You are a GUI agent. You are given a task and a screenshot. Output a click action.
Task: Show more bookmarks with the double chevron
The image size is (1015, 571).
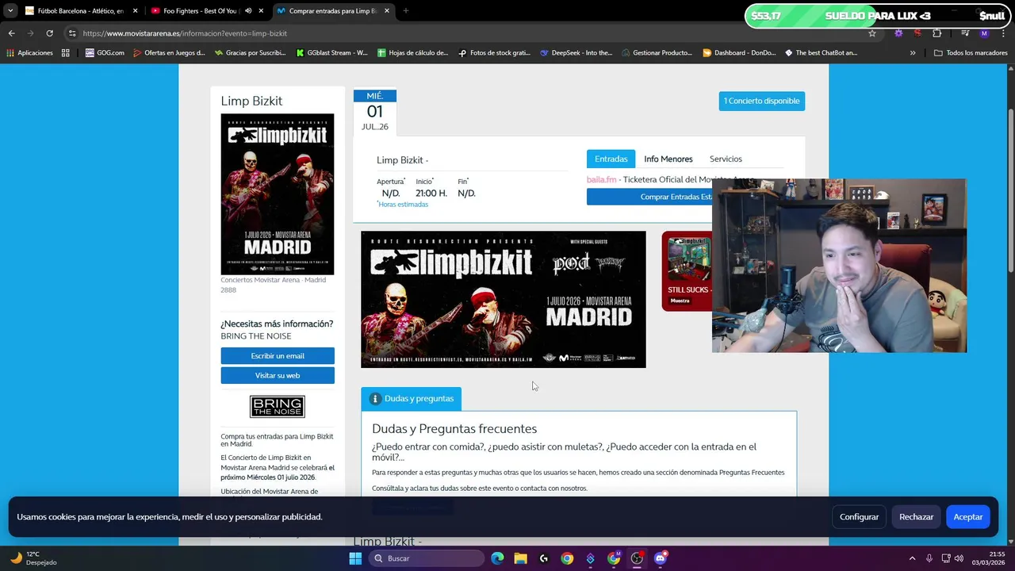coord(913,52)
